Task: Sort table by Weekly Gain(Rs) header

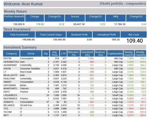Action: pos(140,53)
